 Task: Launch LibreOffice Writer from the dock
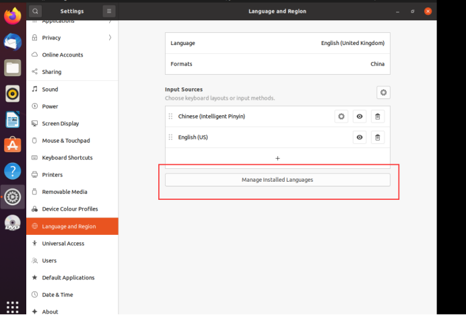[x=13, y=119]
